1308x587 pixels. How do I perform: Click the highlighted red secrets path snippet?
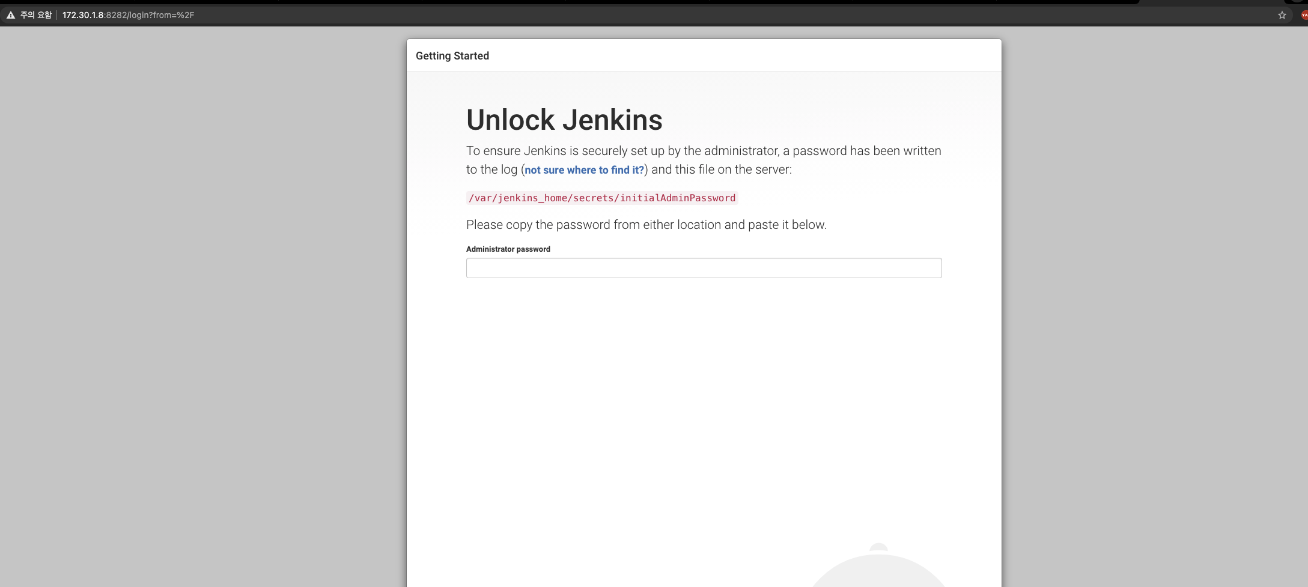tap(601, 198)
